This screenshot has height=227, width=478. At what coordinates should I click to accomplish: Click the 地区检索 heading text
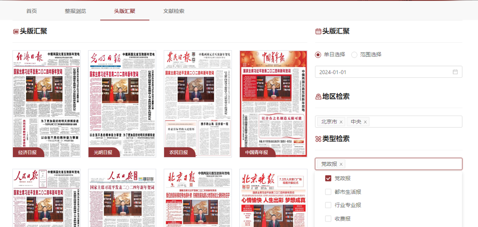pos(336,97)
